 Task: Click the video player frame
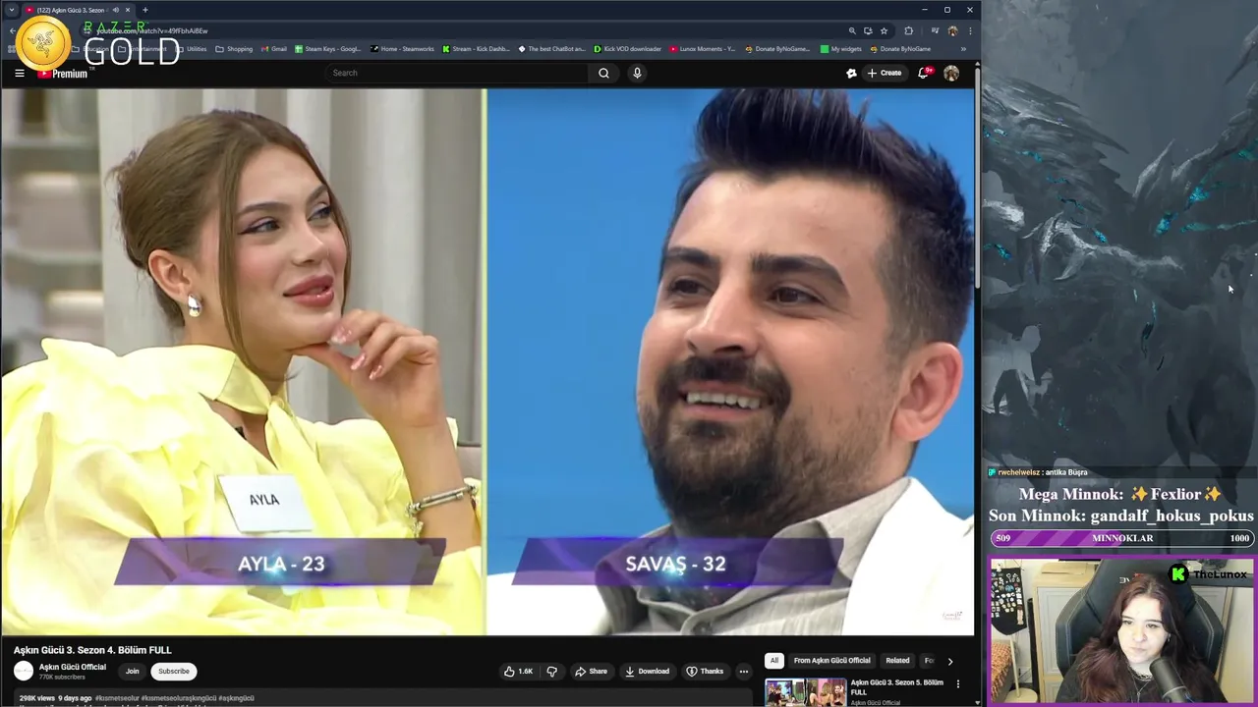click(x=487, y=361)
